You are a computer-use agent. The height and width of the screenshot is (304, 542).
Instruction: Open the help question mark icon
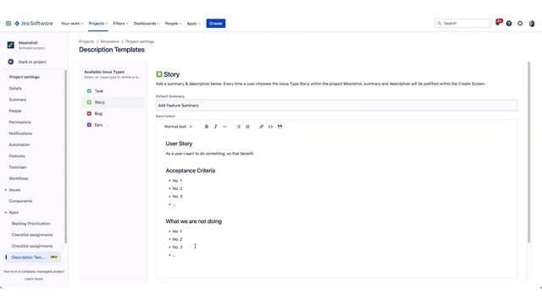click(x=509, y=24)
